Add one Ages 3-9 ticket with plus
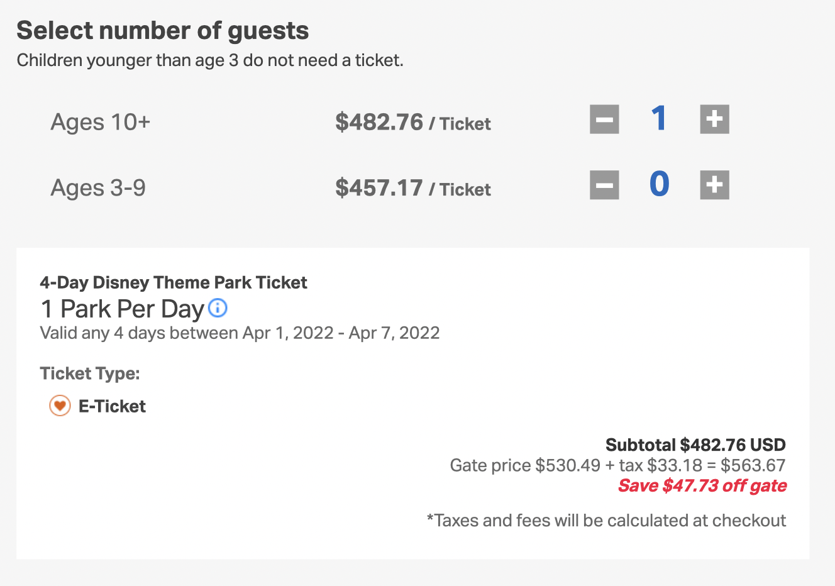The image size is (835, 586). [x=714, y=185]
